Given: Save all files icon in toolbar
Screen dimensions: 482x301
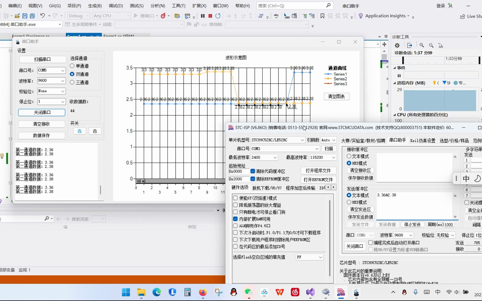Looking at the screenshot, I should point(32,16).
